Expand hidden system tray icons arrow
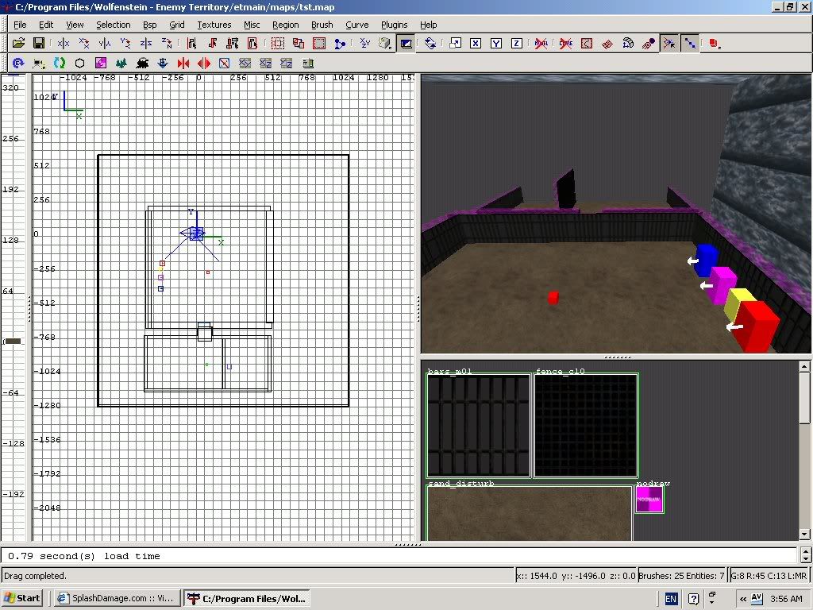 point(742,598)
